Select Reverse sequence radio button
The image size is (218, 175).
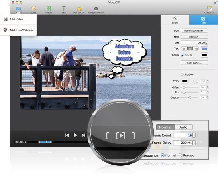coord(180,155)
